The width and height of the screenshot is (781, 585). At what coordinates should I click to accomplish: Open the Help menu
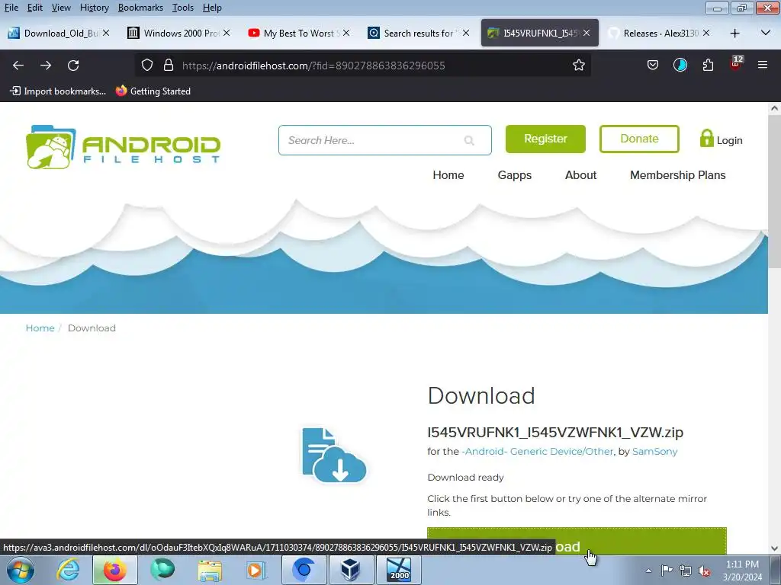point(212,8)
